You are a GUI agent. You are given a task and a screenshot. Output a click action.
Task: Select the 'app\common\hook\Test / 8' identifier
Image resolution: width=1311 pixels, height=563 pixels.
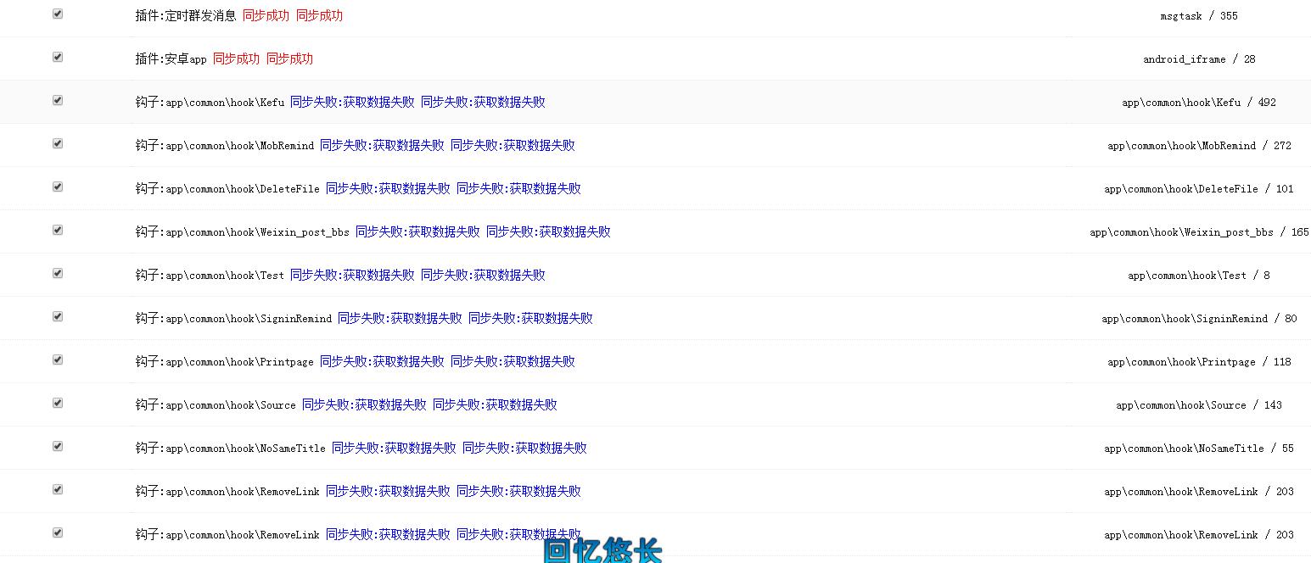[x=1198, y=276]
